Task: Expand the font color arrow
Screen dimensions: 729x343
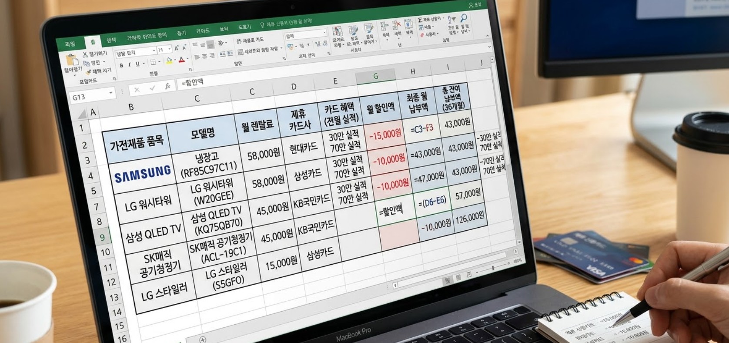Action: pyautogui.click(x=187, y=59)
